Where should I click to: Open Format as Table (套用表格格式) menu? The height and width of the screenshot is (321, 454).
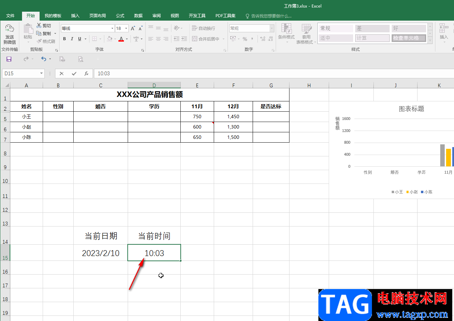pos(306,34)
